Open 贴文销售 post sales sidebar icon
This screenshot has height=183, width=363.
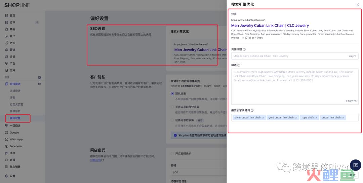[6, 167]
